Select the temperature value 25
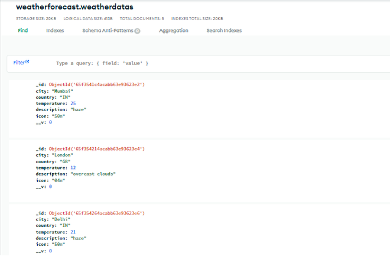 73,103
